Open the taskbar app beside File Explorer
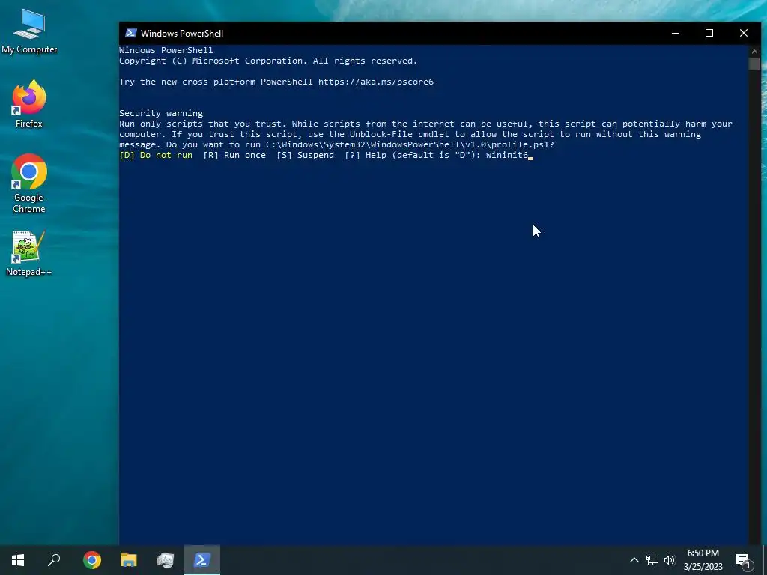Viewport: 767px width, 575px height. (x=166, y=560)
